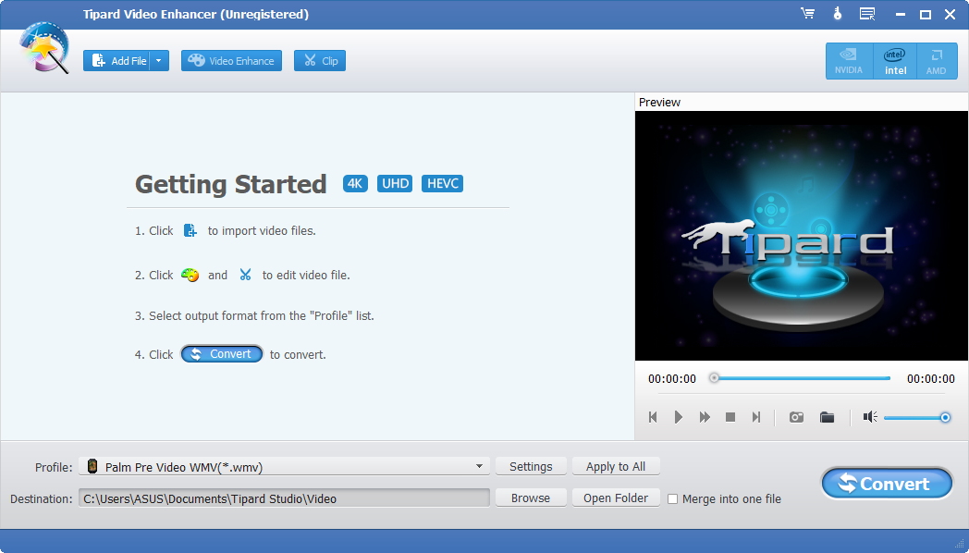This screenshot has height=553, width=969.
Task: Adjust the volume slider
Action: (x=917, y=418)
